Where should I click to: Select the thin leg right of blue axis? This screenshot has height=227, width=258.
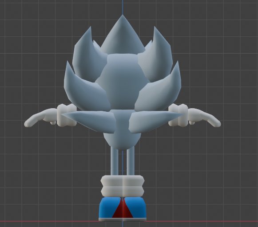point(130,161)
